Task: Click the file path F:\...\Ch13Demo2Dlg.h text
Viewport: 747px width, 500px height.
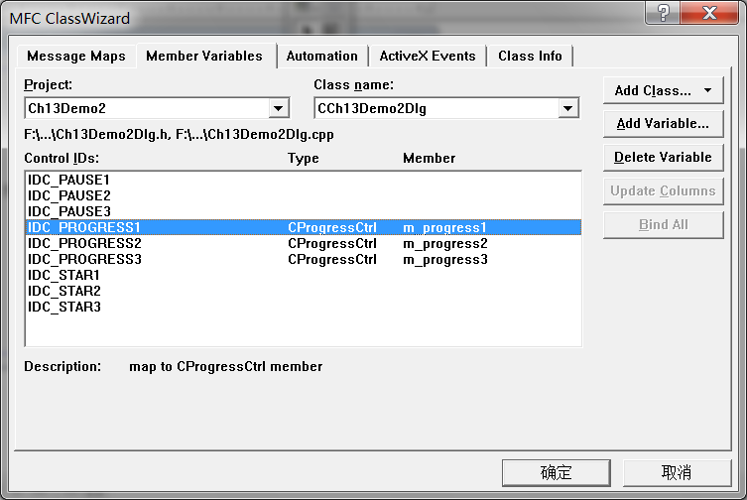Action: click(97, 135)
